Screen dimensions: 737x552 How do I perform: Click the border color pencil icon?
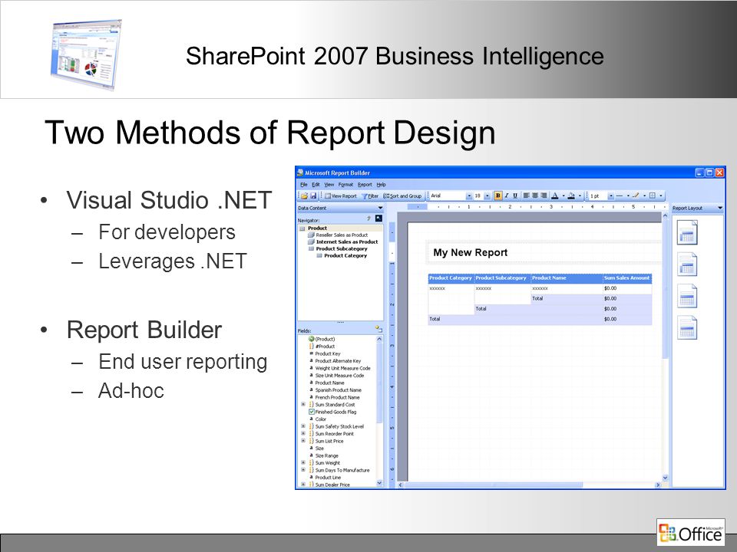(636, 195)
